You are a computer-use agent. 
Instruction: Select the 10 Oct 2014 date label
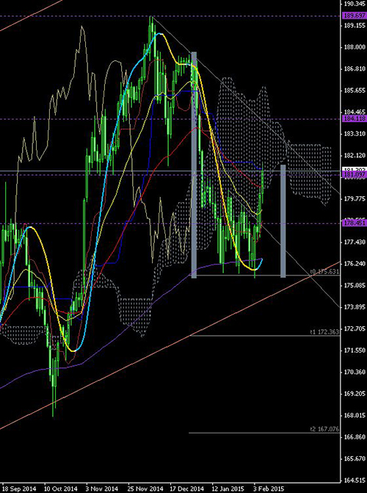[61, 489]
